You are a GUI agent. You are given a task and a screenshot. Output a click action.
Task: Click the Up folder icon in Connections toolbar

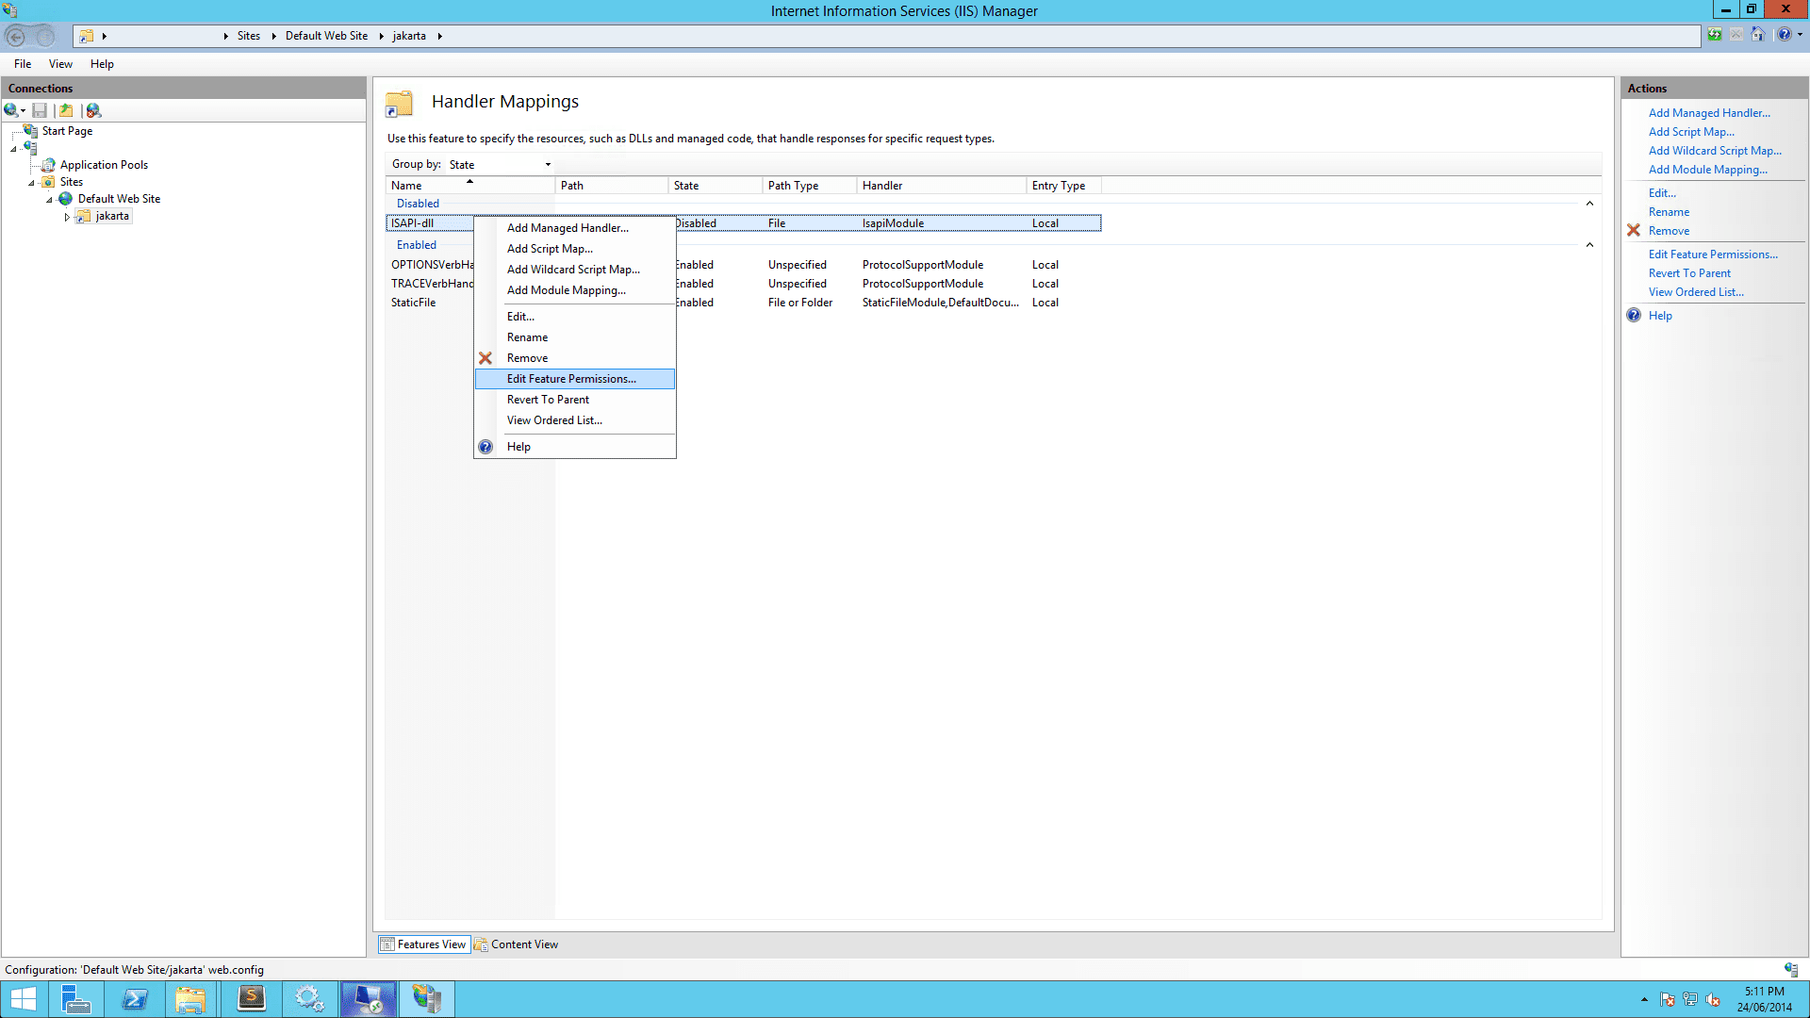[x=66, y=110]
